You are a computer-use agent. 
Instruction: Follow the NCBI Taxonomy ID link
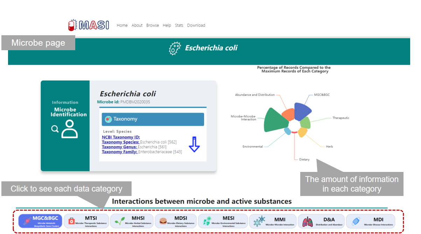coord(121,137)
